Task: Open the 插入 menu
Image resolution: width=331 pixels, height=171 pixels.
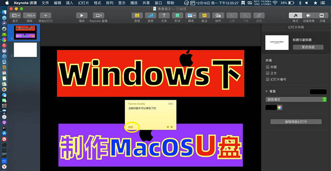Action: (70, 3)
